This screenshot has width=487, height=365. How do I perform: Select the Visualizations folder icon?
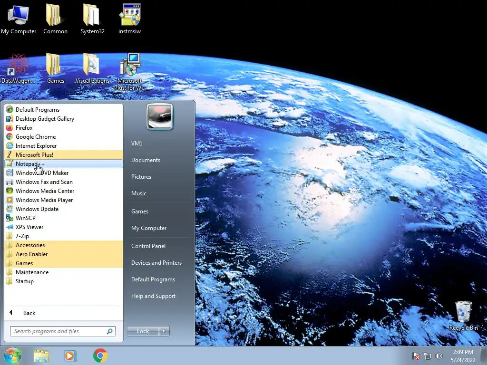pos(92,69)
